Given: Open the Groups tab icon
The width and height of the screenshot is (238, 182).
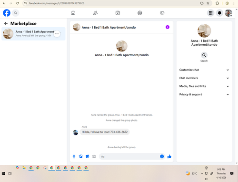Looking at the screenshot, I should point(140,13).
